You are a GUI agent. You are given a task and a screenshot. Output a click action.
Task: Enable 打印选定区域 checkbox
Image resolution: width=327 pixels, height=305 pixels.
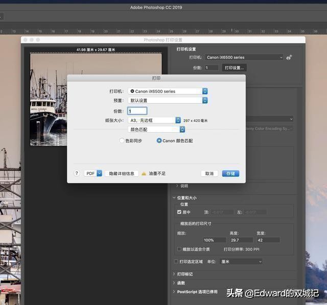(176, 262)
